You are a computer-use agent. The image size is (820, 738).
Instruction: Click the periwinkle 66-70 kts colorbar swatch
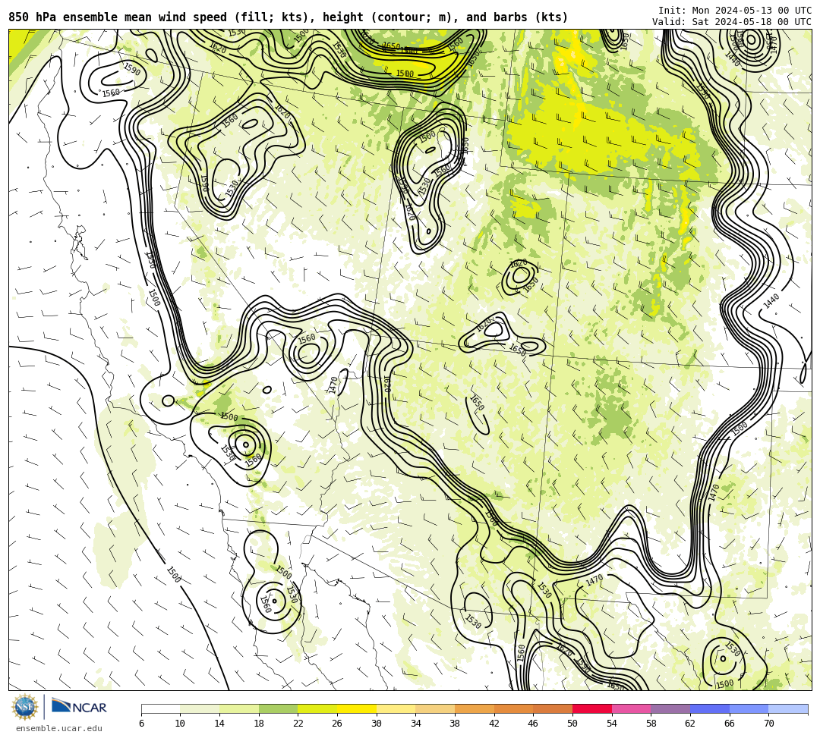pyautogui.click(x=749, y=708)
